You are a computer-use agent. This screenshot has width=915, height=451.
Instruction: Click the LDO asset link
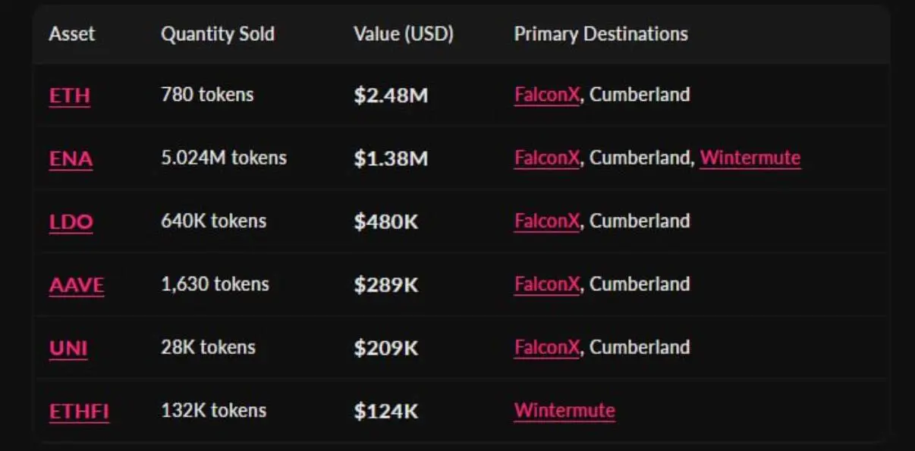[x=71, y=222]
